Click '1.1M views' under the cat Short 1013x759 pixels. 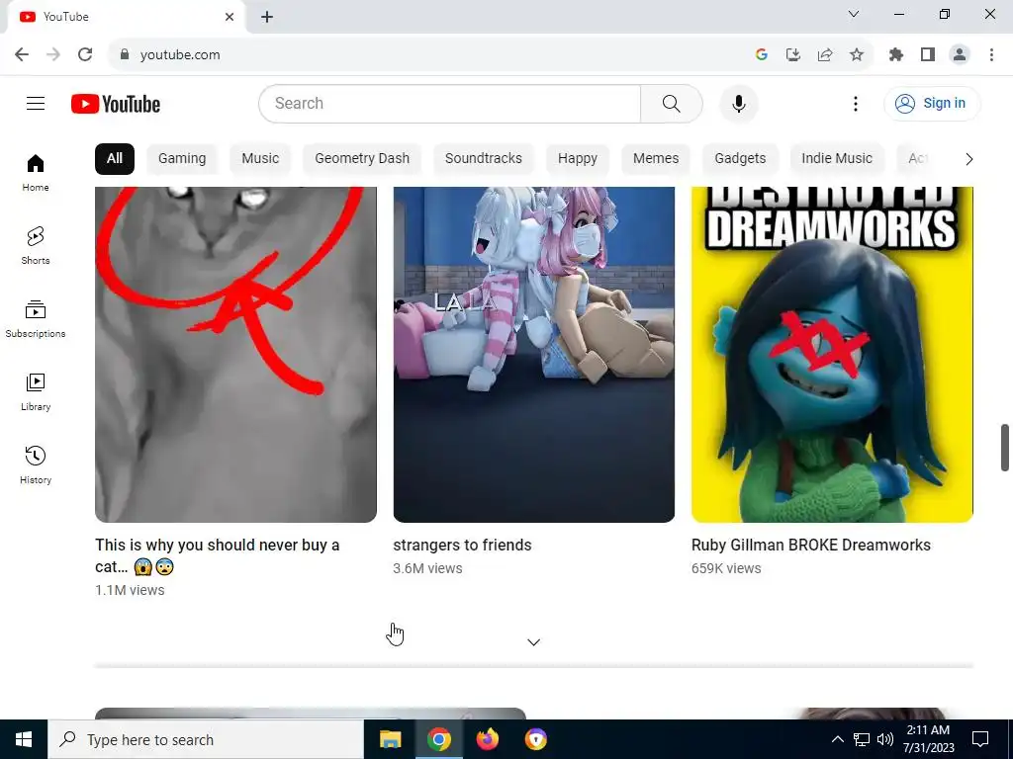pos(130,590)
